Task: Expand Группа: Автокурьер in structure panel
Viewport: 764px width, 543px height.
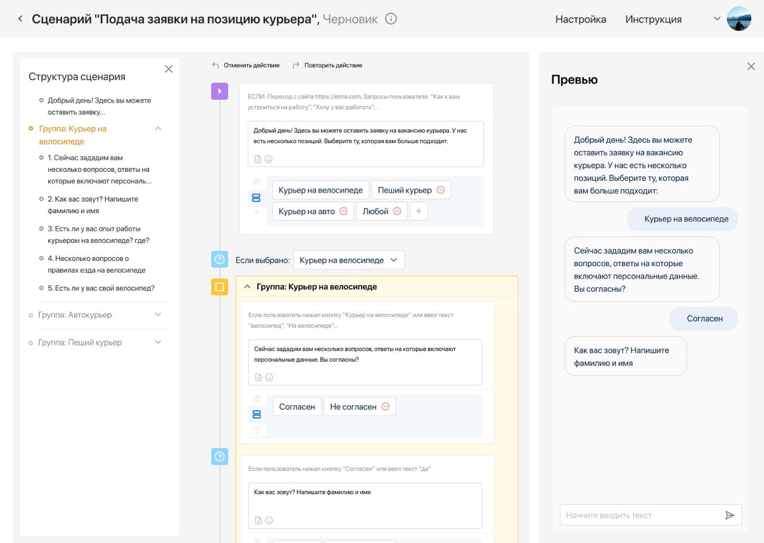Action: tap(158, 315)
